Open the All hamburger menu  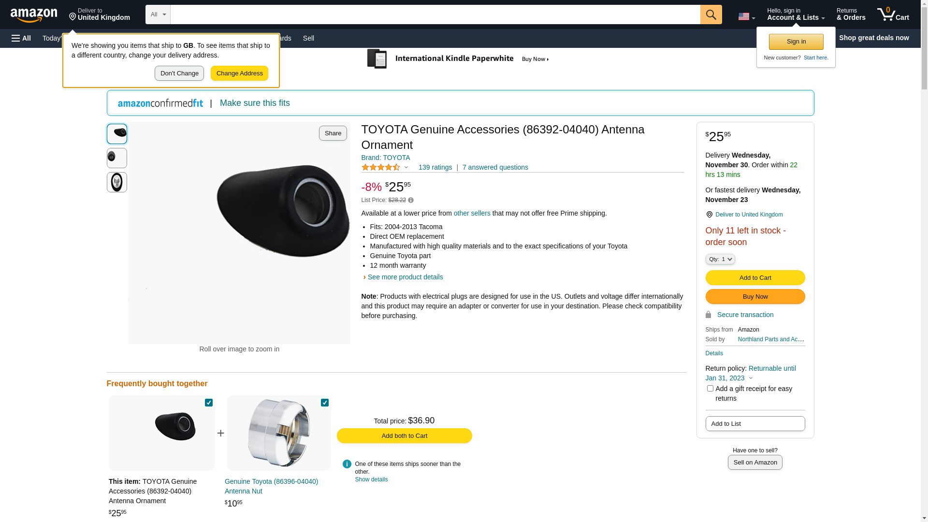pyautogui.click(x=21, y=38)
